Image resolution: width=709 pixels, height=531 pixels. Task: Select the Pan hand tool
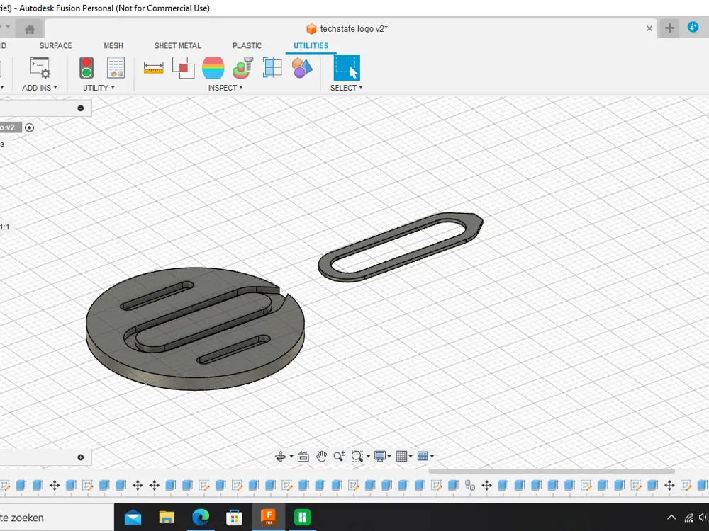(321, 457)
